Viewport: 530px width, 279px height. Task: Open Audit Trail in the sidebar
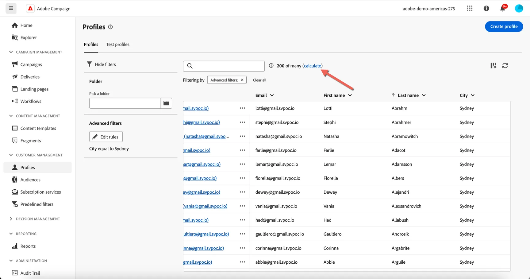(x=30, y=273)
